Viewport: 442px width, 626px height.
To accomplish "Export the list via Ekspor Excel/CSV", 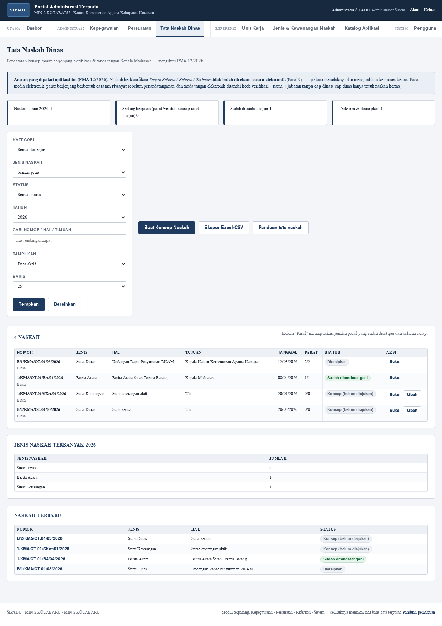I will pyautogui.click(x=224, y=228).
